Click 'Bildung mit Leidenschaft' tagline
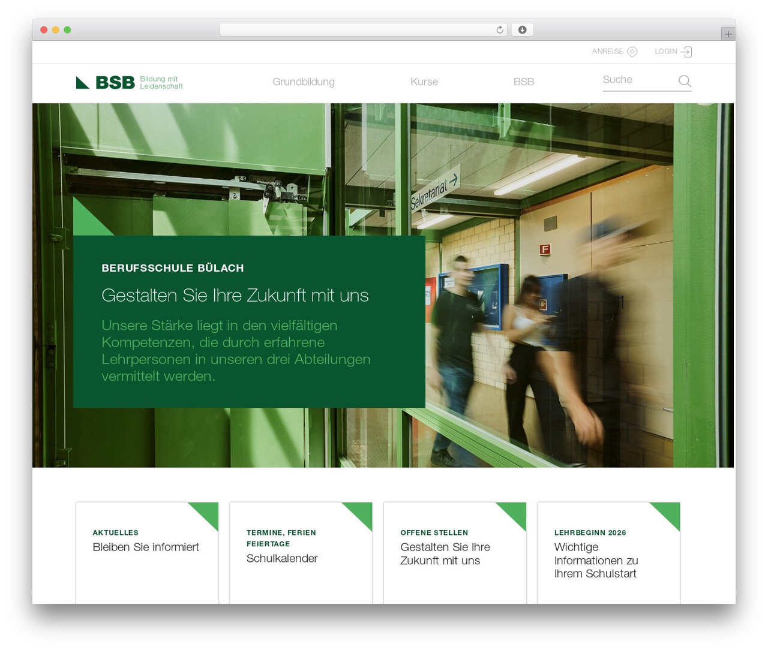 pyautogui.click(x=161, y=83)
